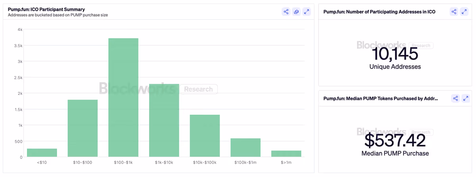
Task: Click the "Pump.fun: ICO Participant Summary" title
Action: tap(46, 9)
